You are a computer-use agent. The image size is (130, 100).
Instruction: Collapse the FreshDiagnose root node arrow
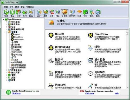pyautogui.click(x=4, y=19)
